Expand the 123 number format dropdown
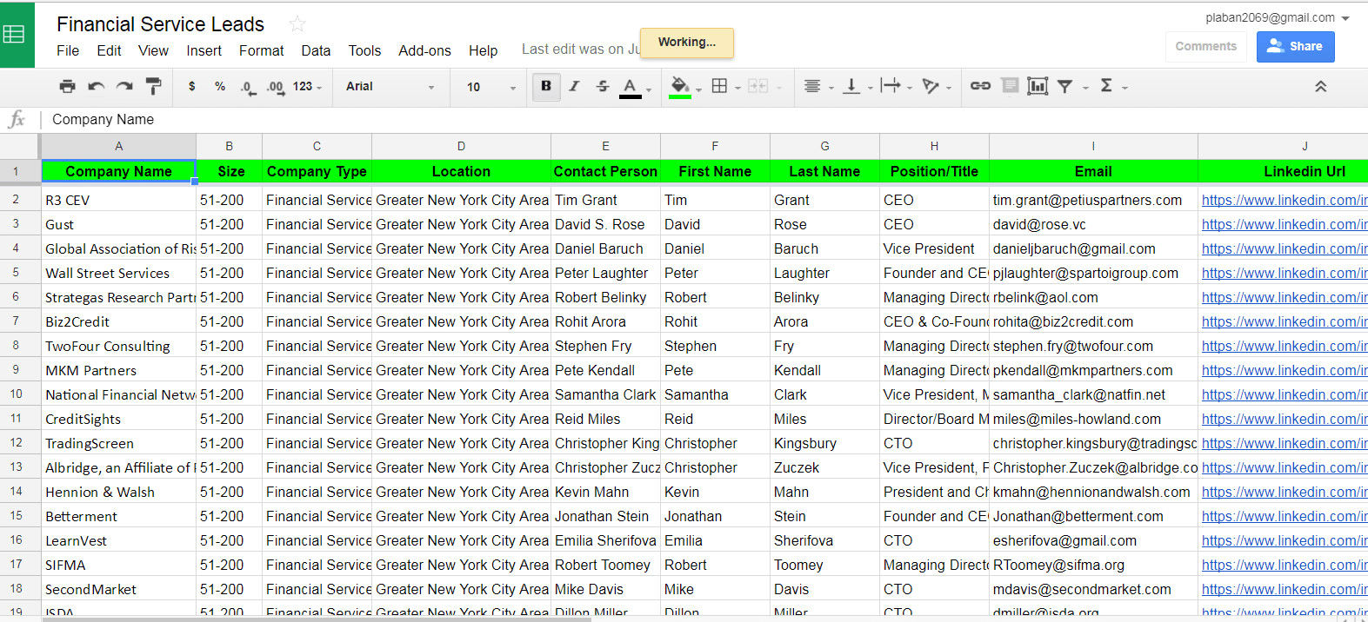 tap(307, 87)
